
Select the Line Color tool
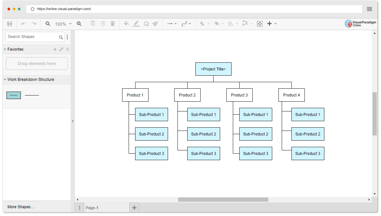click(136, 23)
